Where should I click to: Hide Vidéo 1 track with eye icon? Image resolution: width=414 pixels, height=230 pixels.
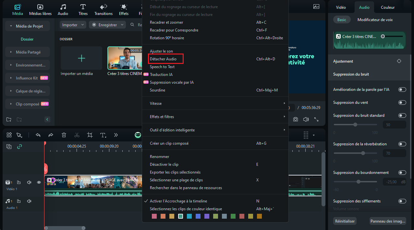pos(39,182)
